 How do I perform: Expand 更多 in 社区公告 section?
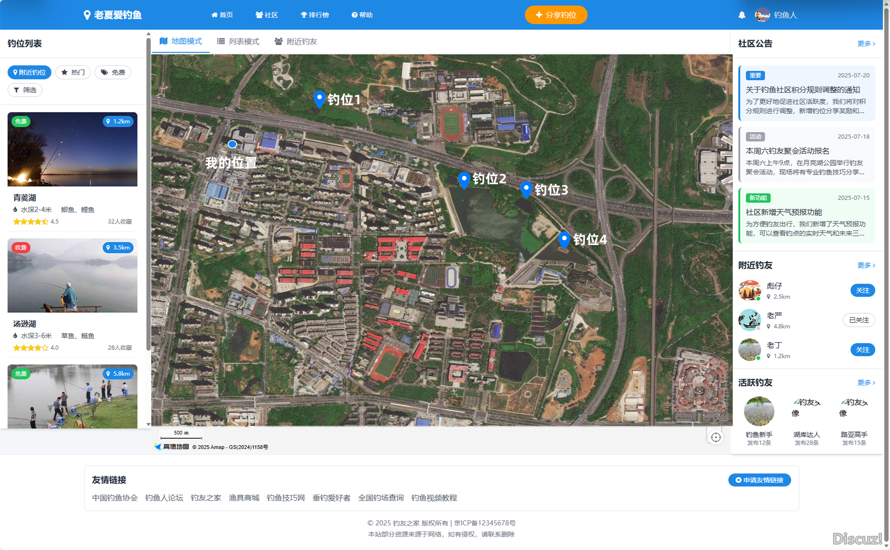click(865, 44)
